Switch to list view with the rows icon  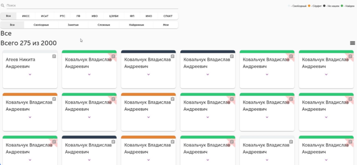(x=352, y=43)
